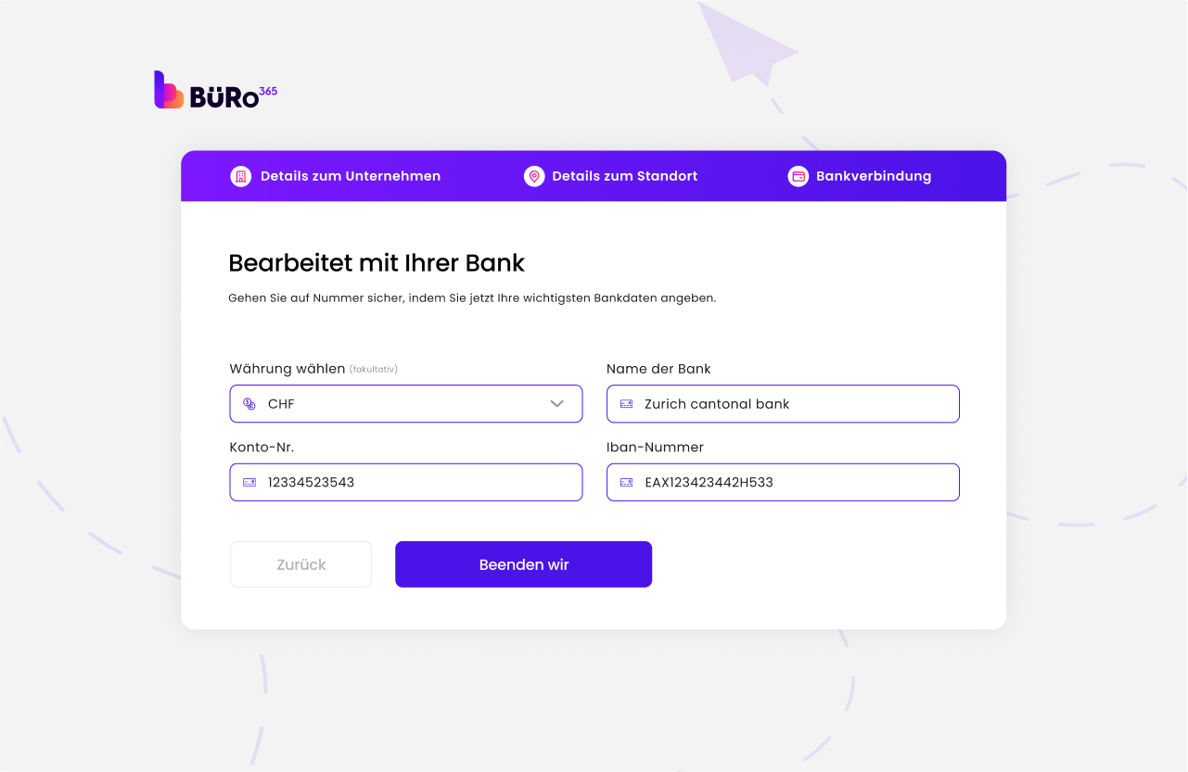Click into the Konto-Nr. input field

(417, 483)
